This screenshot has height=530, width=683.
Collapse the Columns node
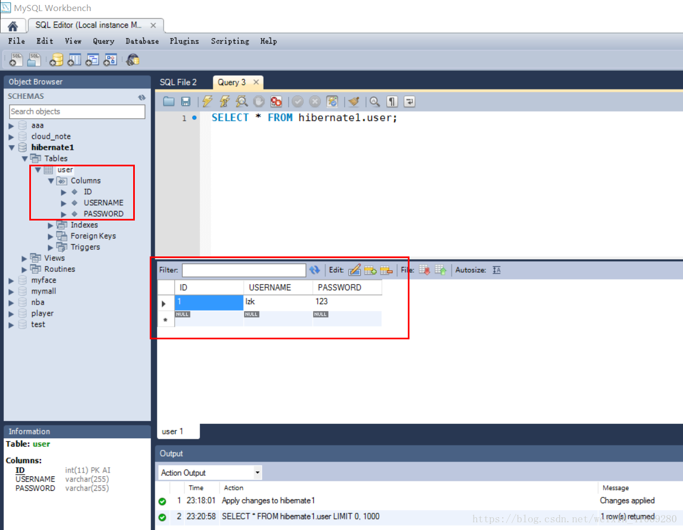pyautogui.click(x=51, y=181)
